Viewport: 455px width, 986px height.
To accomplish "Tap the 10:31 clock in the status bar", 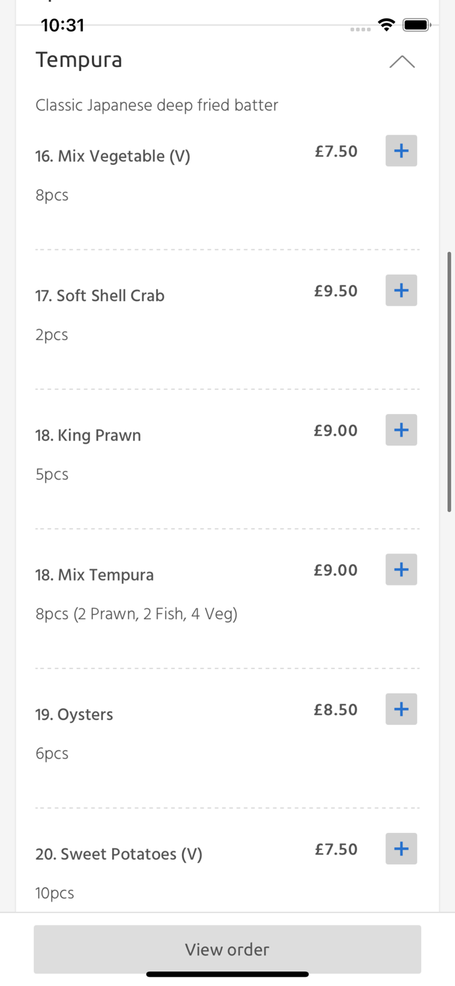I will tap(63, 25).
